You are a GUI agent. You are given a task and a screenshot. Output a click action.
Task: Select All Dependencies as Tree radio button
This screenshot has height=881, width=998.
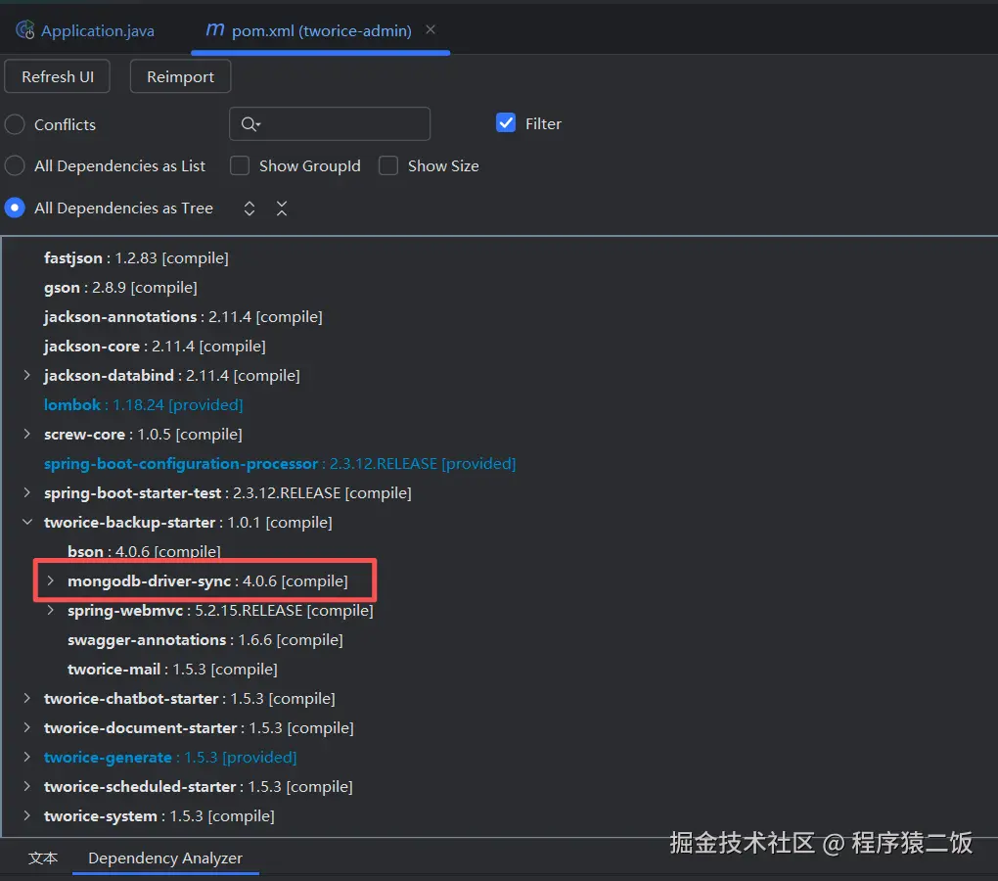15,208
